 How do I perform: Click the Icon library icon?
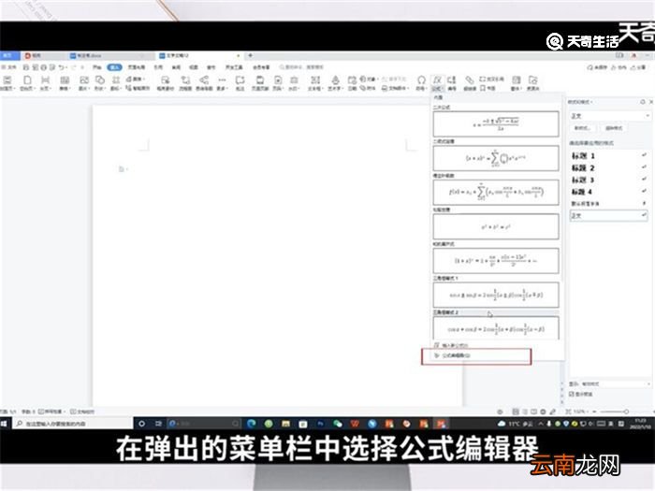click(116, 82)
